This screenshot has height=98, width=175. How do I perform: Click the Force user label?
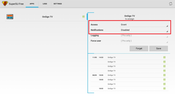[x=96, y=41]
